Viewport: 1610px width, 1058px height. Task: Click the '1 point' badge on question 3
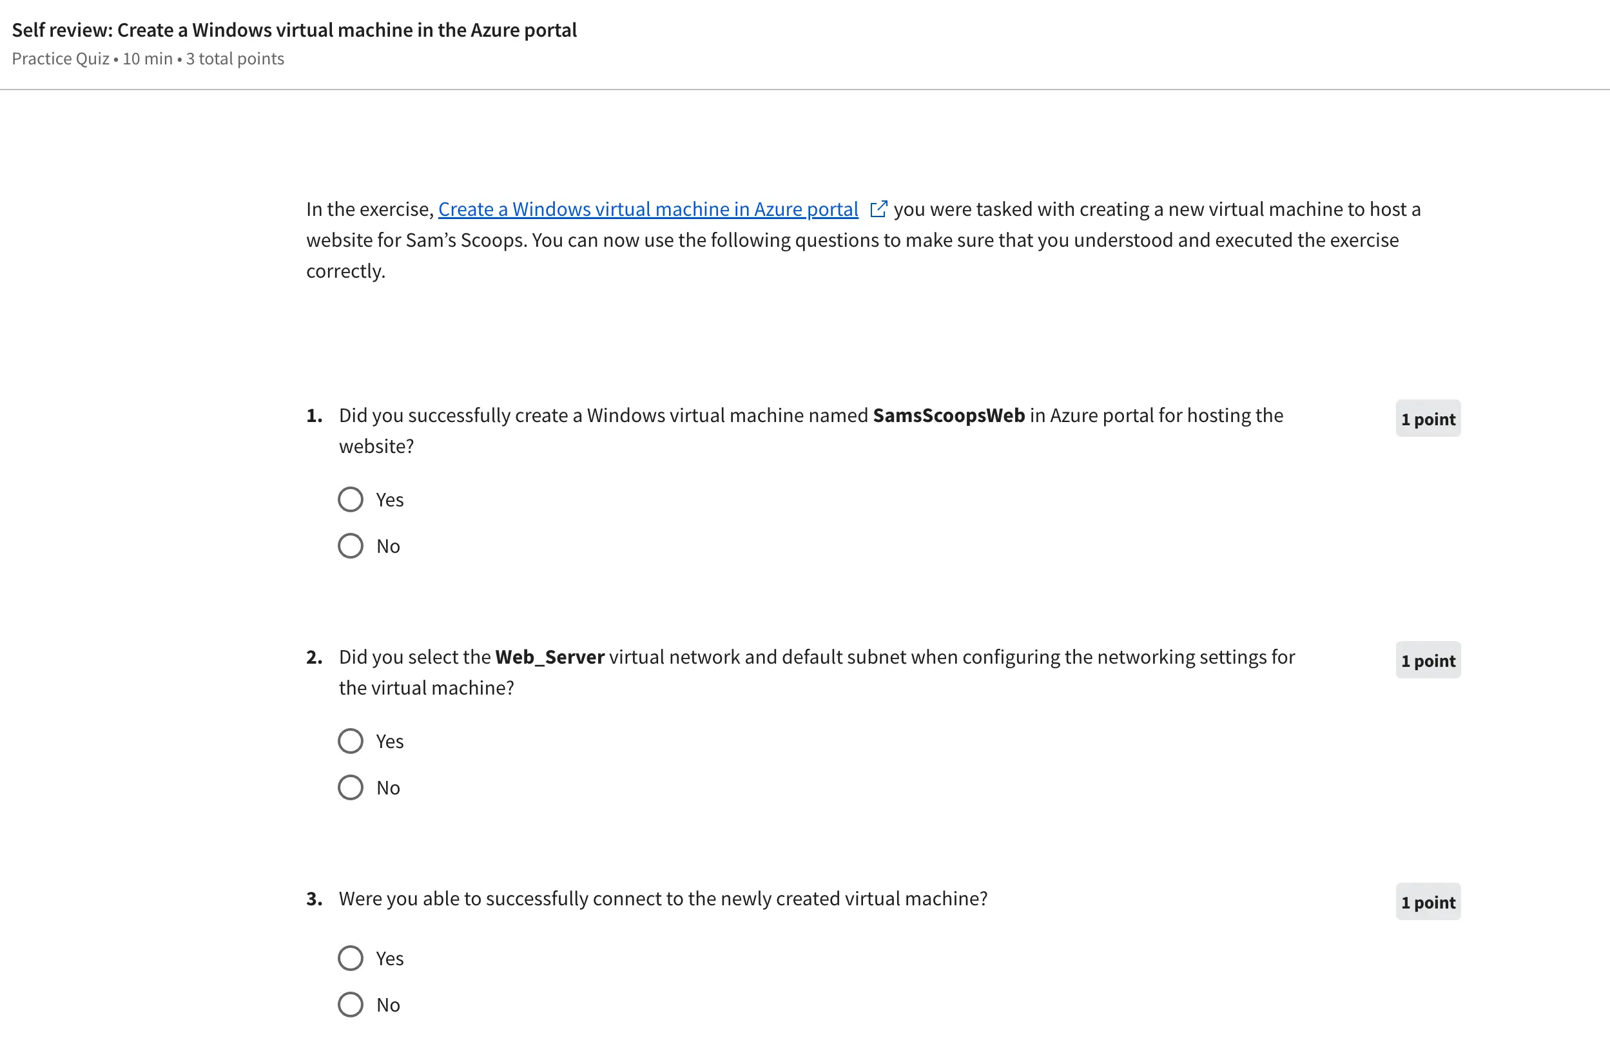[x=1428, y=903]
